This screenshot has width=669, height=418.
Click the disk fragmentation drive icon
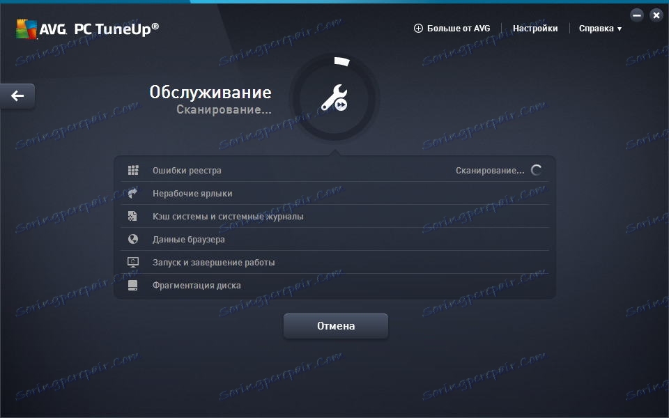click(x=132, y=285)
